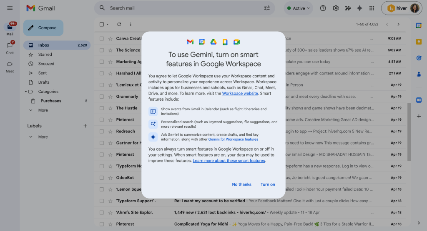
Task: Open the Inbox folder
Action: tap(57, 45)
